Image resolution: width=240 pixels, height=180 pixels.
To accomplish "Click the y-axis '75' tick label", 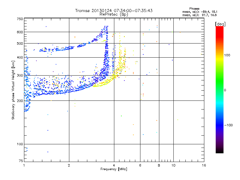I will point(21,161).
